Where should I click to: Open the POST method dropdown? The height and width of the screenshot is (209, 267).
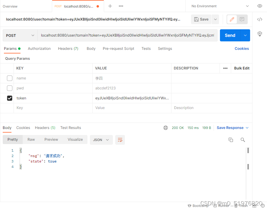click(20, 35)
